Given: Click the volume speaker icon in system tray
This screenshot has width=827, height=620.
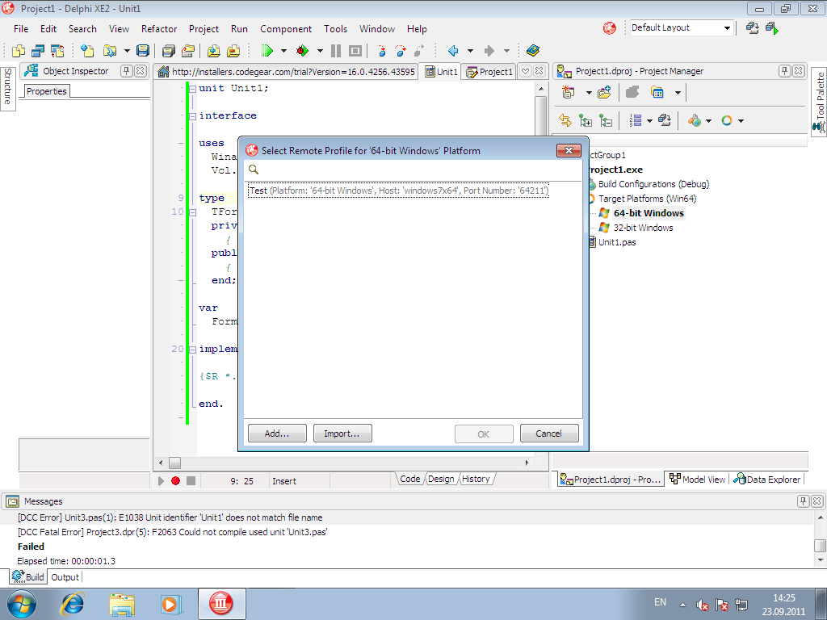Looking at the screenshot, I should pos(702,605).
